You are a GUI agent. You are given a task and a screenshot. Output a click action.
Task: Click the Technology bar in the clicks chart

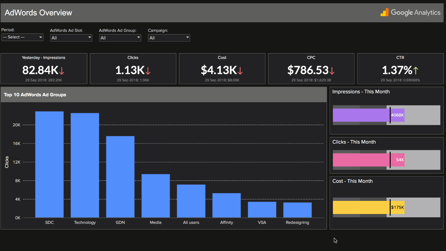pos(85,164)
